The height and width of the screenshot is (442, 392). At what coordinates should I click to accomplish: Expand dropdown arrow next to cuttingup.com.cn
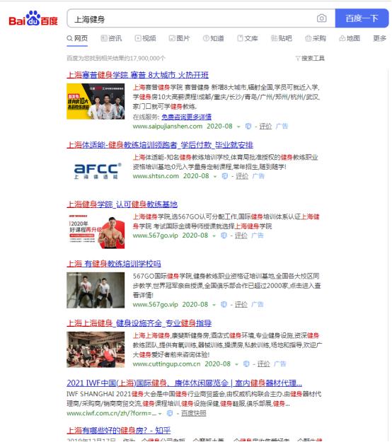[237, 364]
